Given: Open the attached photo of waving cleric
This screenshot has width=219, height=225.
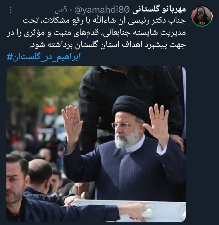Looking at the screenshot, I should (x=96, y=144).
